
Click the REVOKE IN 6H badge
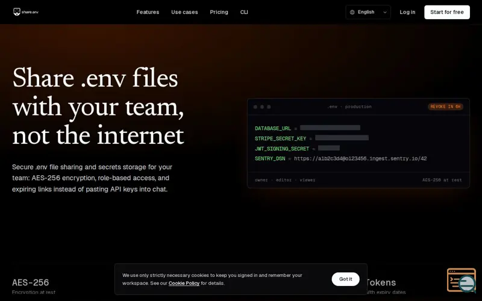coord(445,107)
